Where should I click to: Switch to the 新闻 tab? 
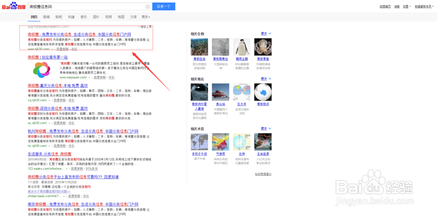[x=46, y=17]
